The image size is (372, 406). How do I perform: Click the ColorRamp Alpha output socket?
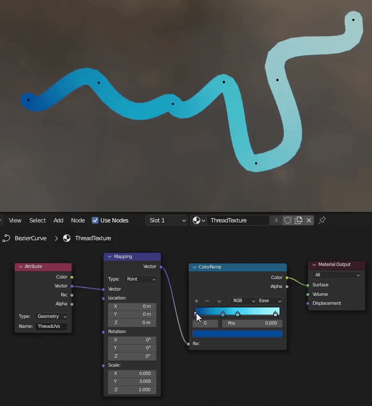pyautogui.click(x=287, y=286)
